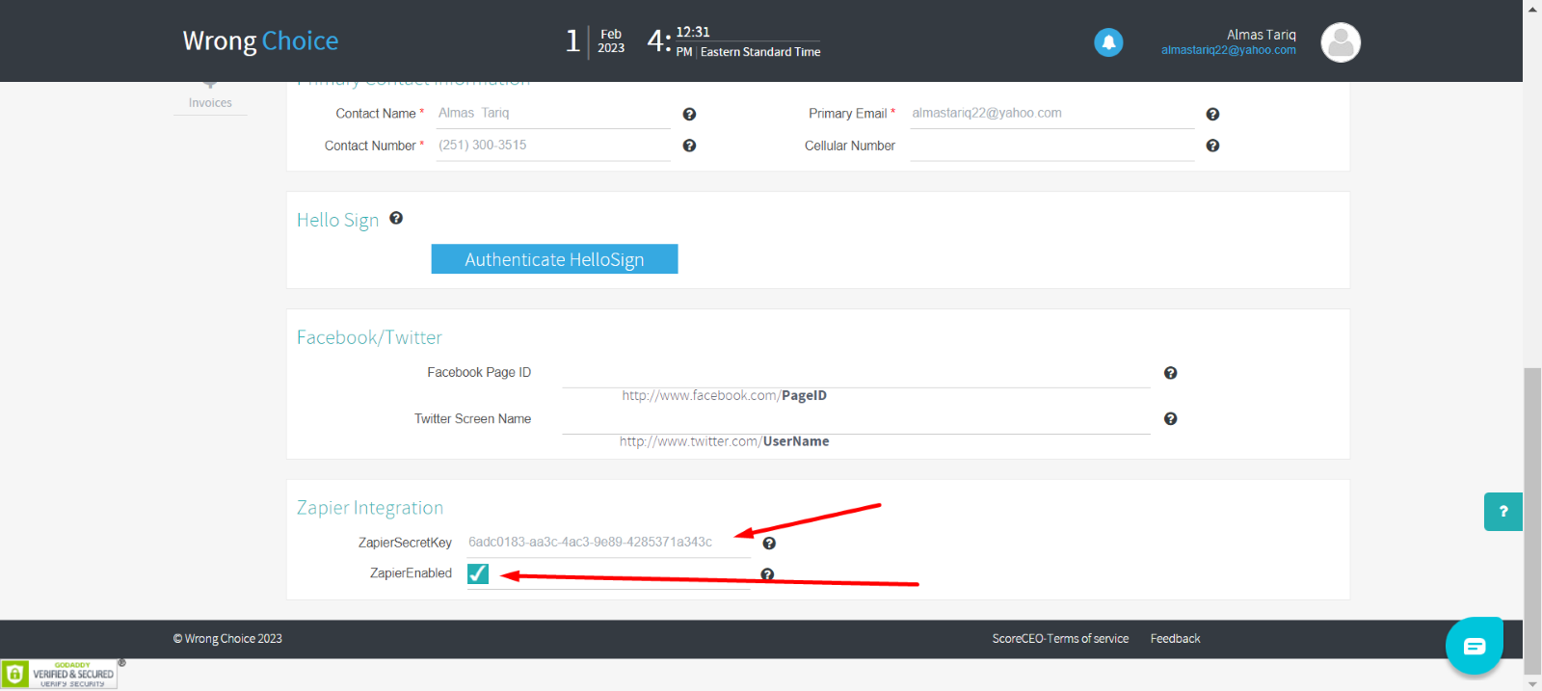Open the chat bubble widget
The height and width of the screenshot is (691, 1542).
(x=1475, y=646)
